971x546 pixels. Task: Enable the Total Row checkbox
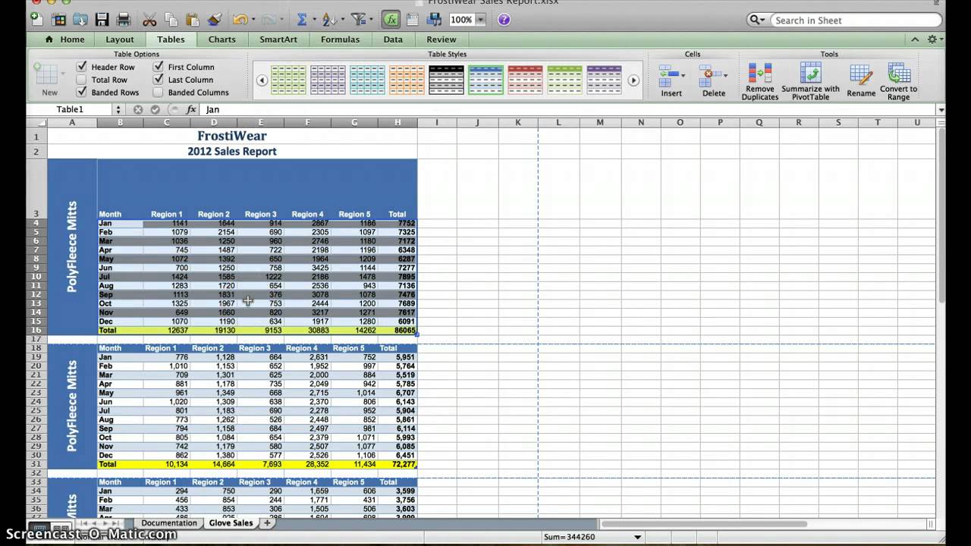tap(82, 80)
